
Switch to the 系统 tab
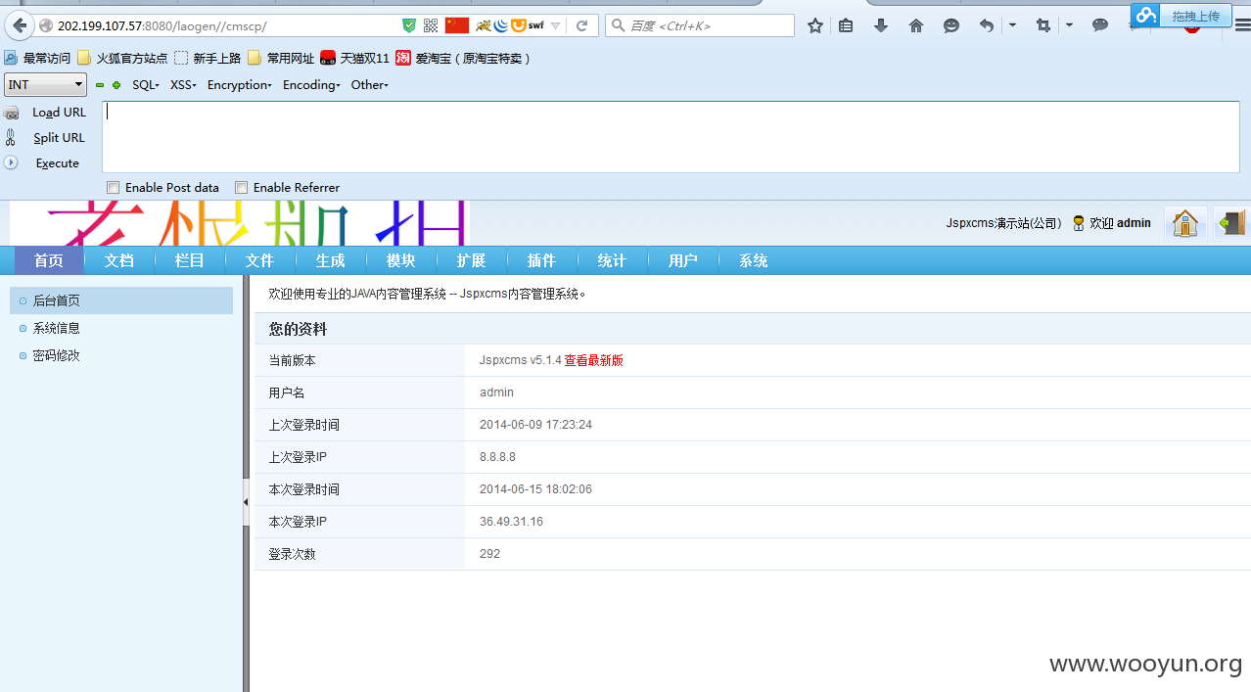754,260
